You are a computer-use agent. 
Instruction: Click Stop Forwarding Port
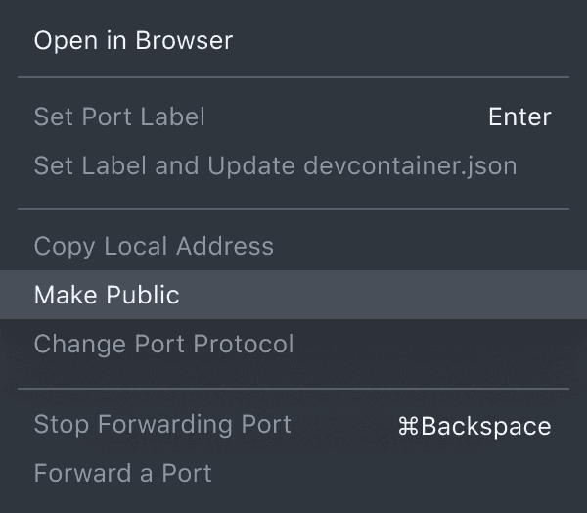coord(162,425)
